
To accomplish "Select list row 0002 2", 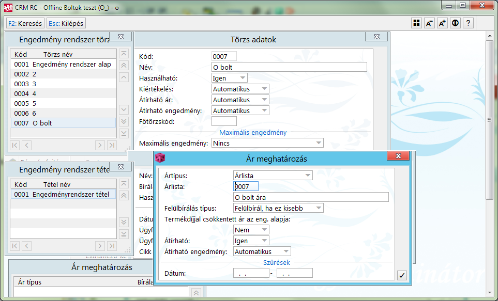I will tap(63, 74).
